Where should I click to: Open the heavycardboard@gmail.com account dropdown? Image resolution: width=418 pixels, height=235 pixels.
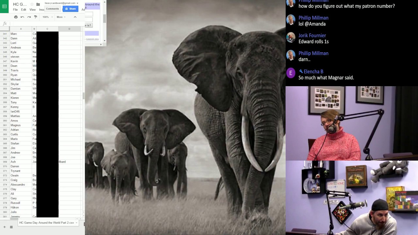61,3
